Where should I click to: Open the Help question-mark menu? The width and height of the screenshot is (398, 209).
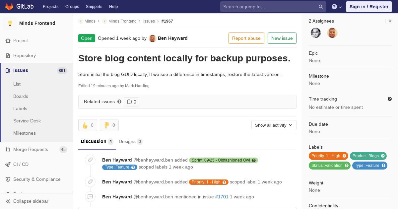click(337, 7)
